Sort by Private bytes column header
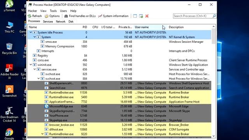This screenshot has height=140, width=249. [x=125, y=27]
